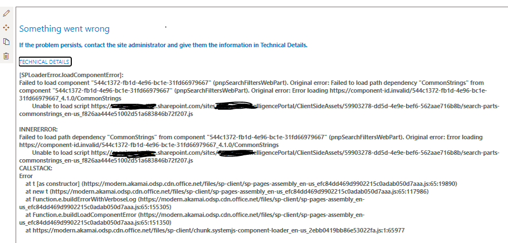Image resolution: width=508 pixels, height=243 pixels.
Task: Delete the web part with the trash icon
Action: (x=6, y=56)
